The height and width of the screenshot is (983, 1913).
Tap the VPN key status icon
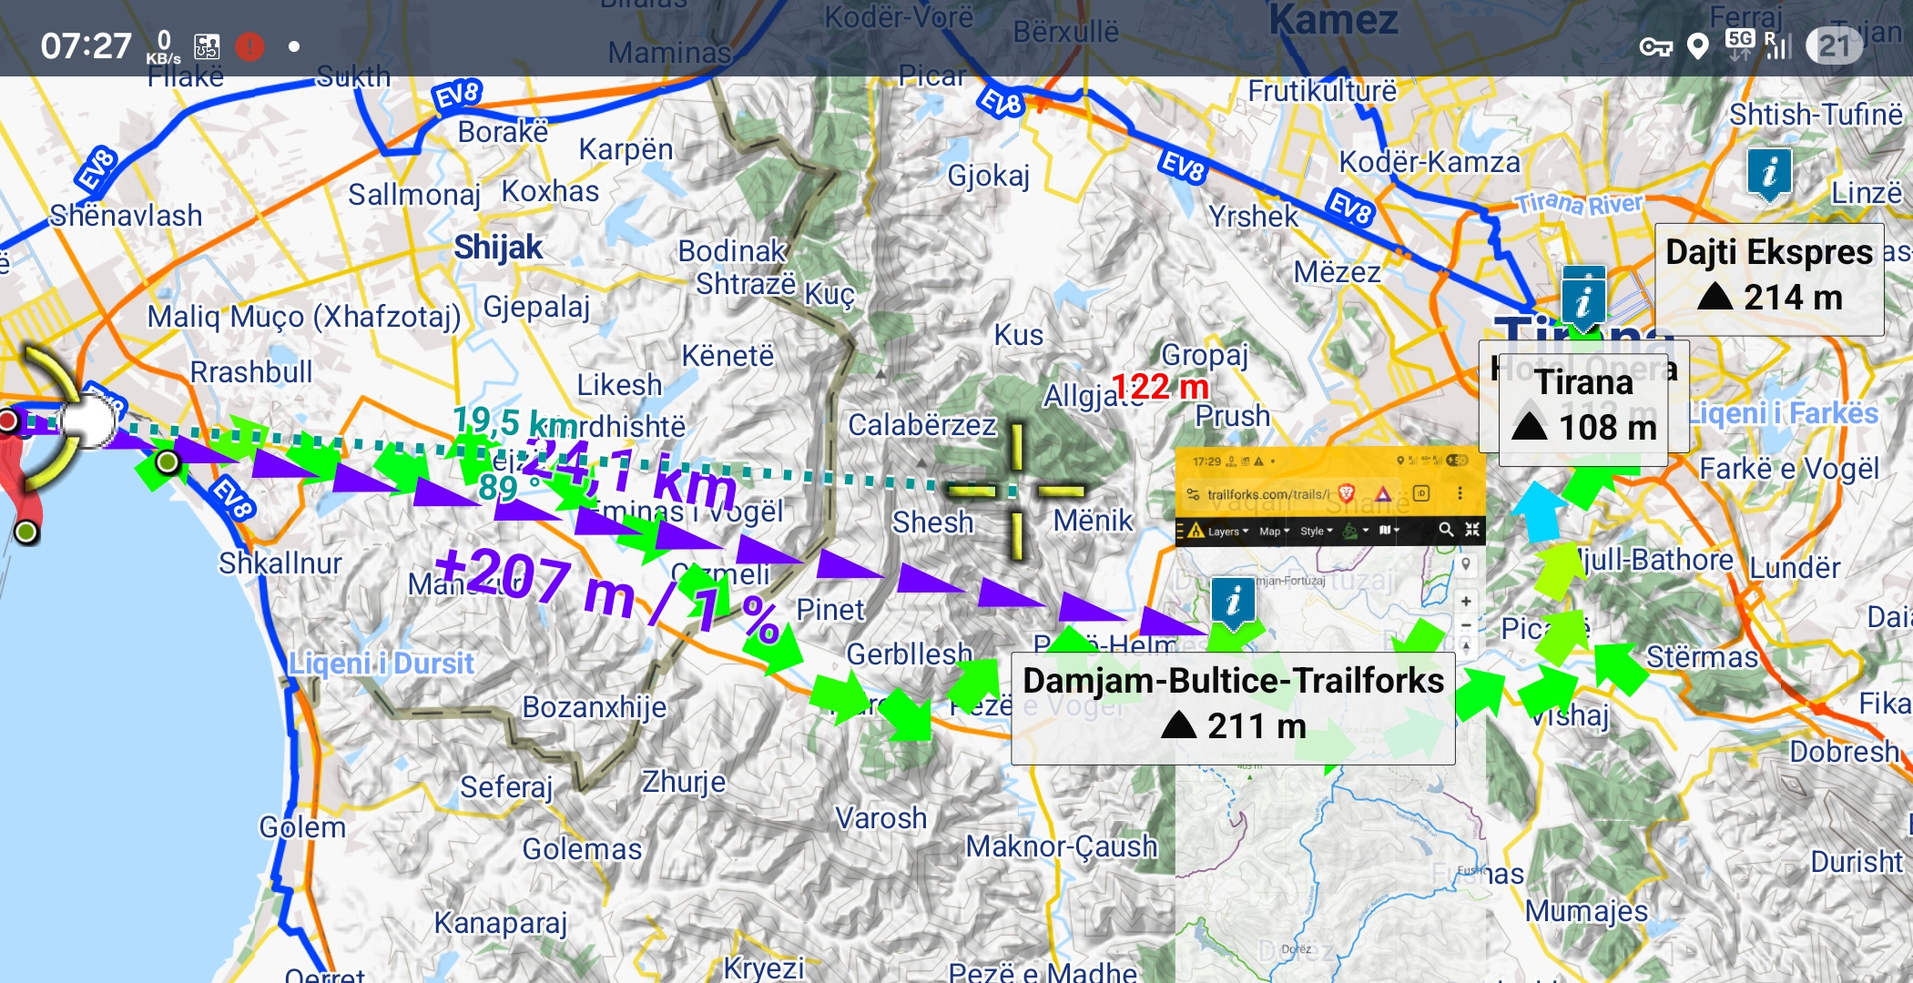point(1654,46)
